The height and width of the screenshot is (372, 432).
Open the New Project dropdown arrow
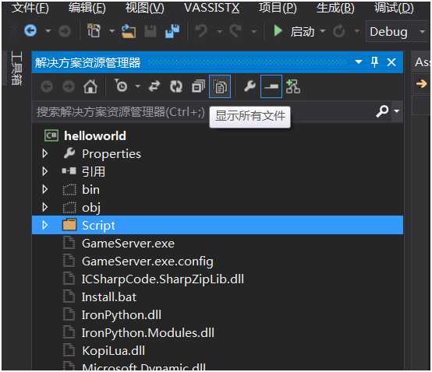(x=112, y=31)
